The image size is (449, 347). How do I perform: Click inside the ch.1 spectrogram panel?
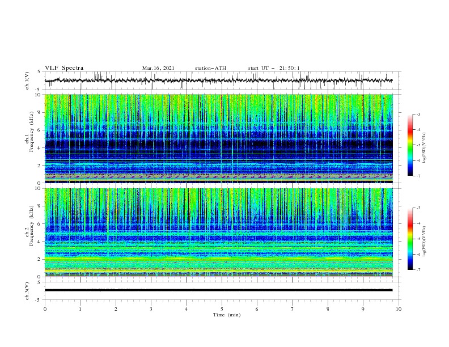(218, 138)
